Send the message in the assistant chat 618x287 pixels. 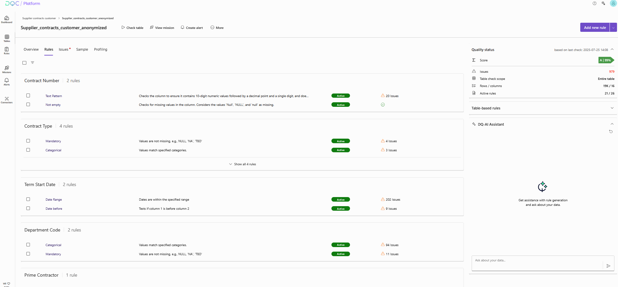[609, 266]
